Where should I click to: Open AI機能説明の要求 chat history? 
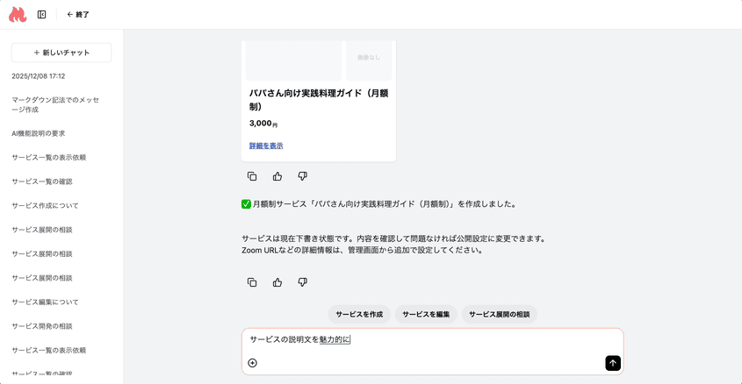coord(39,133)
